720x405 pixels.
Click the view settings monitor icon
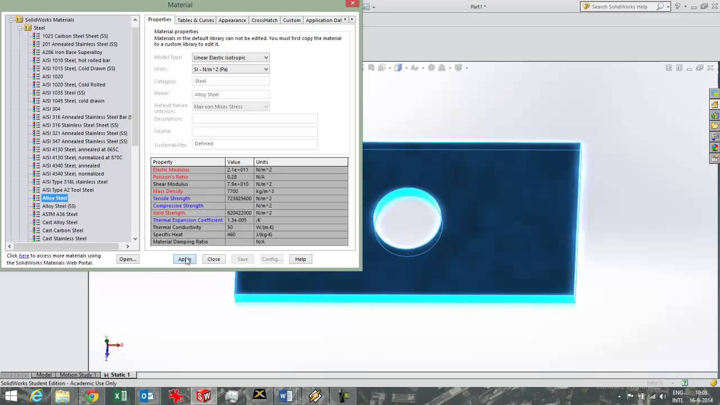click(x=458, y=67)
